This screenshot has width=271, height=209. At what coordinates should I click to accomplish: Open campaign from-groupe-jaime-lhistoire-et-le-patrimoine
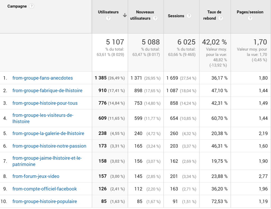[x=47, y=161]
